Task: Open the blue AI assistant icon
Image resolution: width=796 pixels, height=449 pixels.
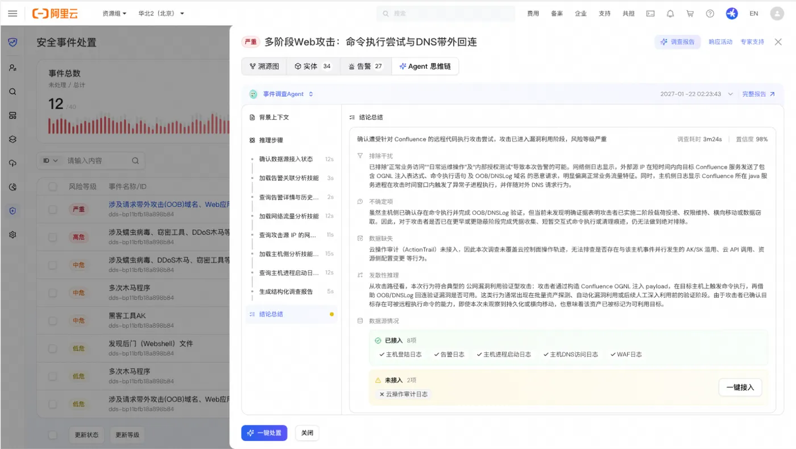Action: 732,14
